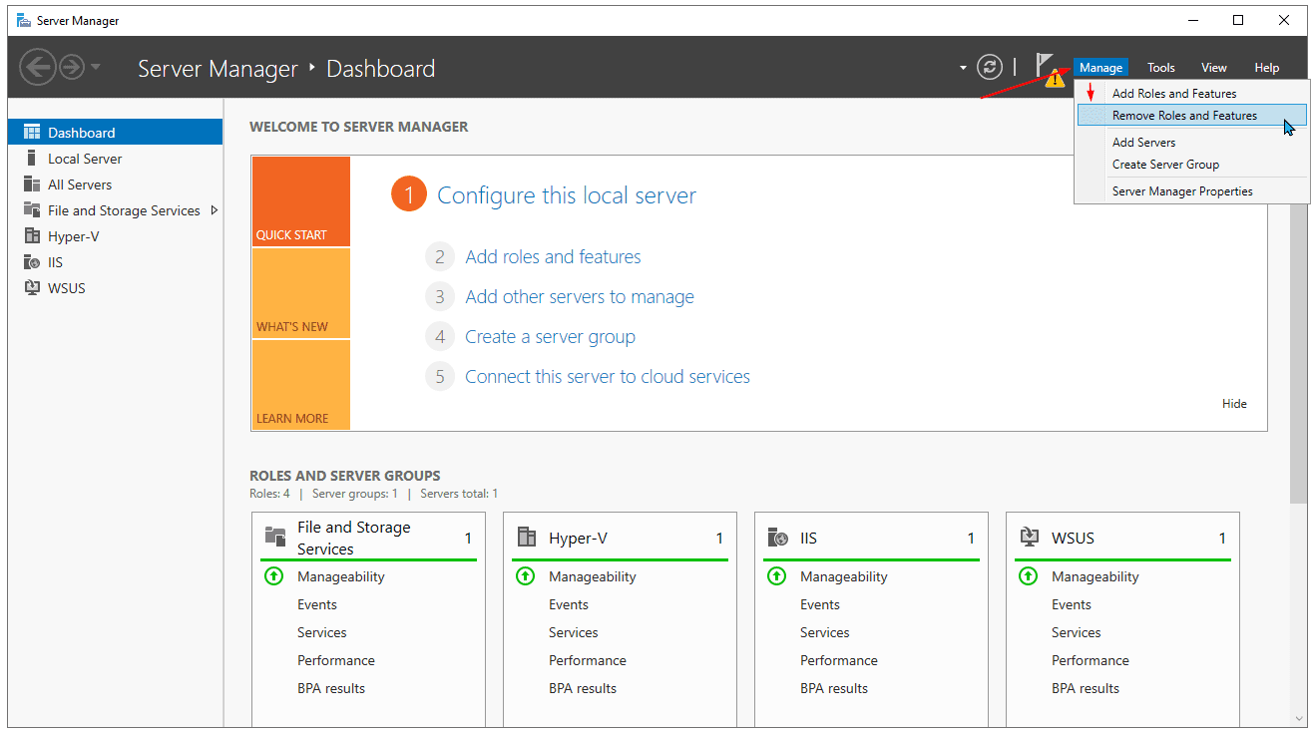Open the Tools menu
Viewport: 1312px width, 732px height.
tap(1160, 68)
